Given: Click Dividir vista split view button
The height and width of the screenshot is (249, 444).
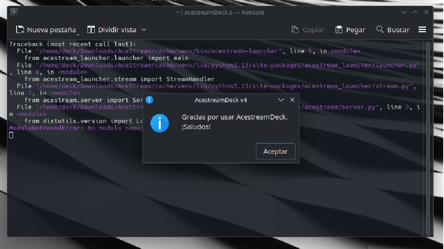Looking at the screenshot, I should point(112,30).
